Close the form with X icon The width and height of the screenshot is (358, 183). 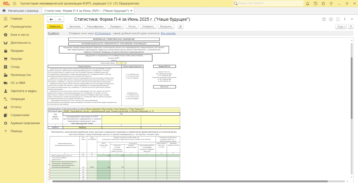coord(351,19)
